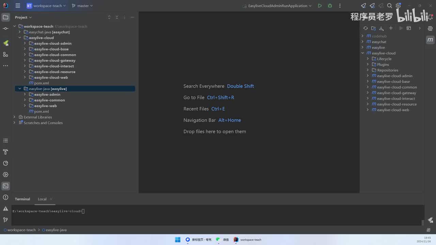The width and height of the screenshot is (436, 245).
Task: Expand selected in the Project panel
Action: pos(109,17)
